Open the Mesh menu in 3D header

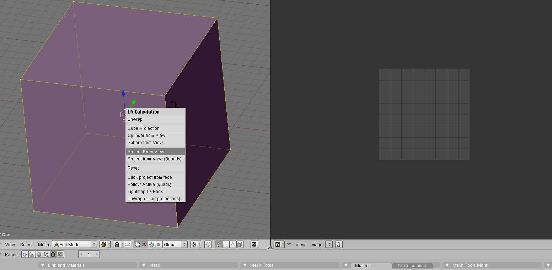point(43,244)
